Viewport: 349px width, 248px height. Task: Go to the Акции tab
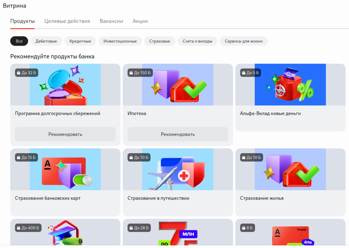[x=140, y=21]
